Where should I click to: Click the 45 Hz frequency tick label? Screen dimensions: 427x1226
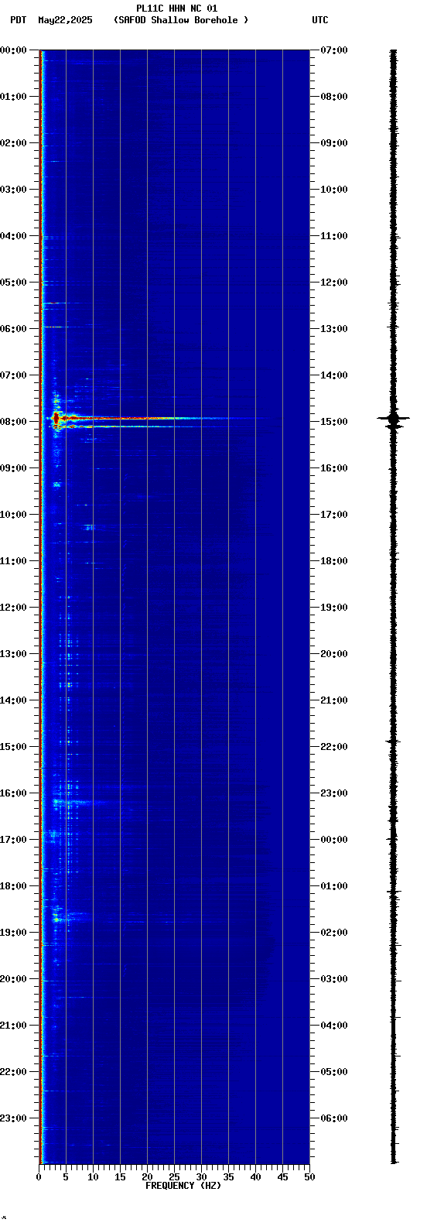tap(282, 1177)
